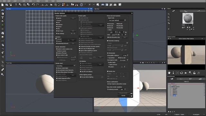
Task: Open the Active Camera dropdown arrow
Action: [202, 39]
